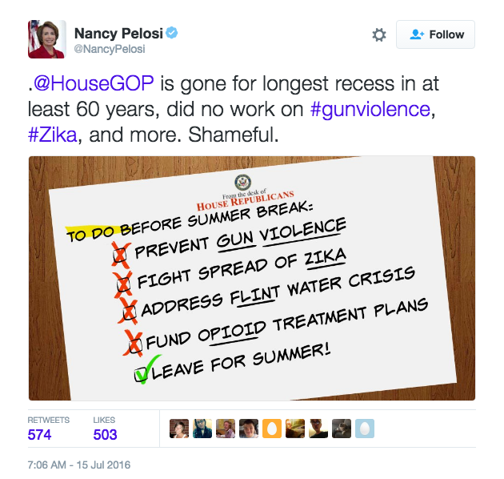504x479 pixels.
Task: Select the light blue egg avatar
Action: pos(365,428)
